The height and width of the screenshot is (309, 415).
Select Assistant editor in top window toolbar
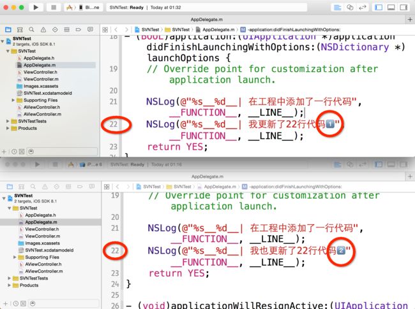click(350, 8)
